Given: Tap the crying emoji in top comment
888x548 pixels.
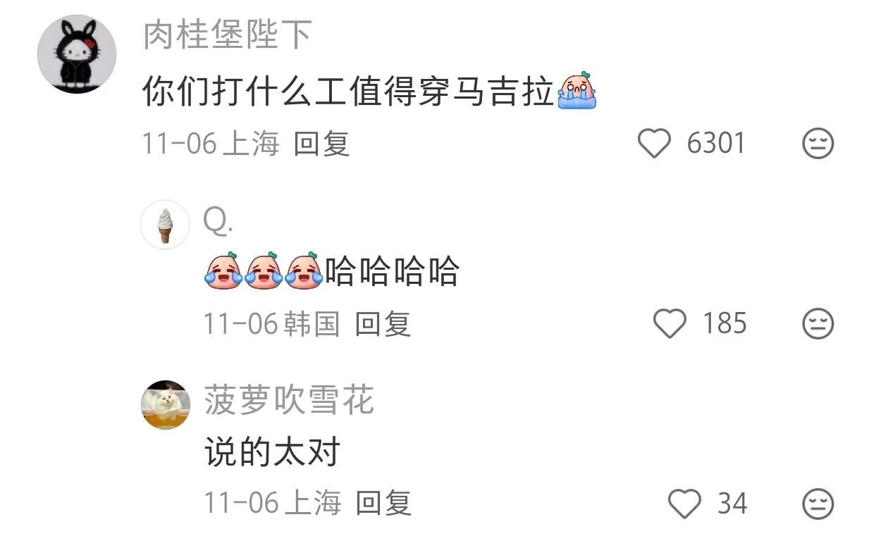Looking at the screenshot, I should (x=576, y=92).
